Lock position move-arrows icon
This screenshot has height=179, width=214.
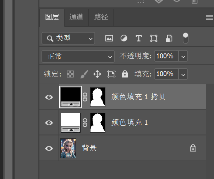click(x=97, y=74)
